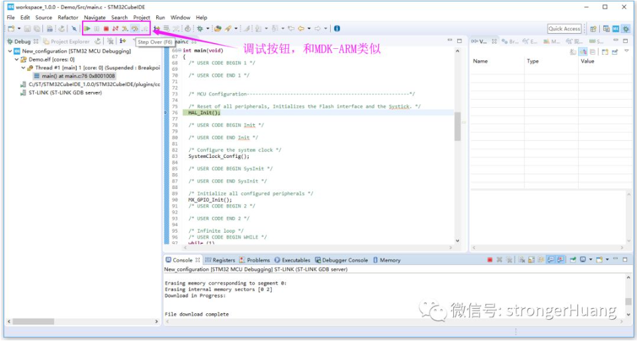The image size is (637, 345).
Task: Click the Step Into icon
Action: (125, 28)
